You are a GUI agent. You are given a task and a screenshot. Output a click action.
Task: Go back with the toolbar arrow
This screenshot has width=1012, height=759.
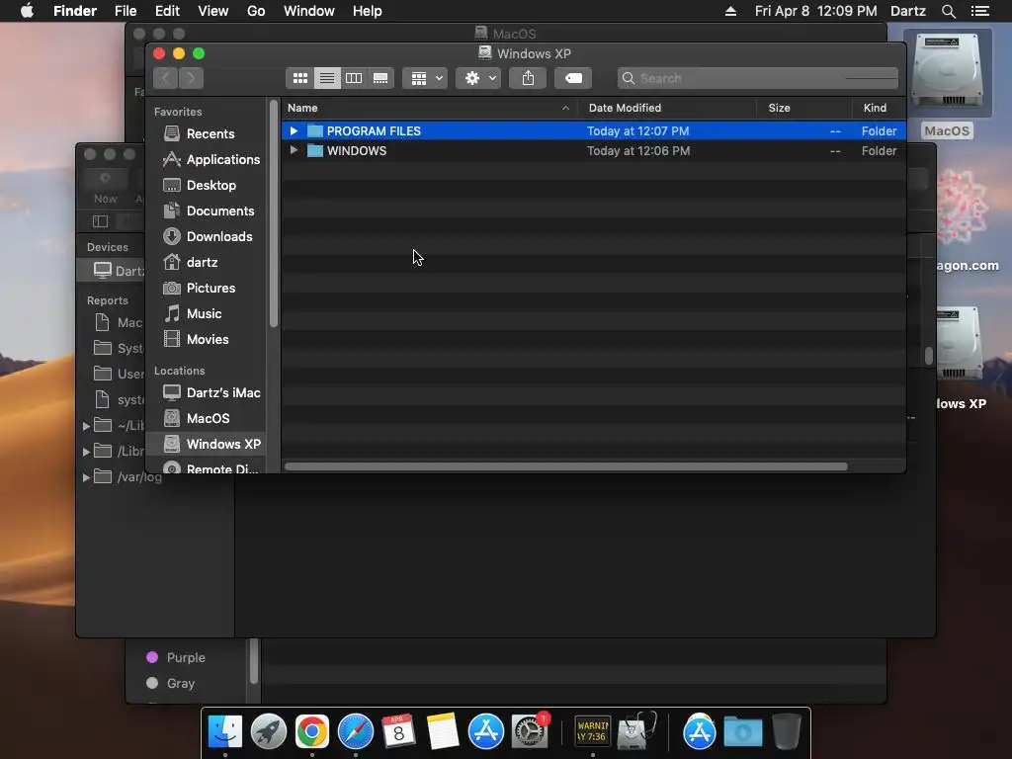coord(166,78)
